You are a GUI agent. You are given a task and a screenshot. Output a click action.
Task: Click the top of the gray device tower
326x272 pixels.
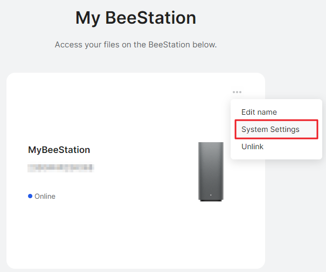[211, 144]
